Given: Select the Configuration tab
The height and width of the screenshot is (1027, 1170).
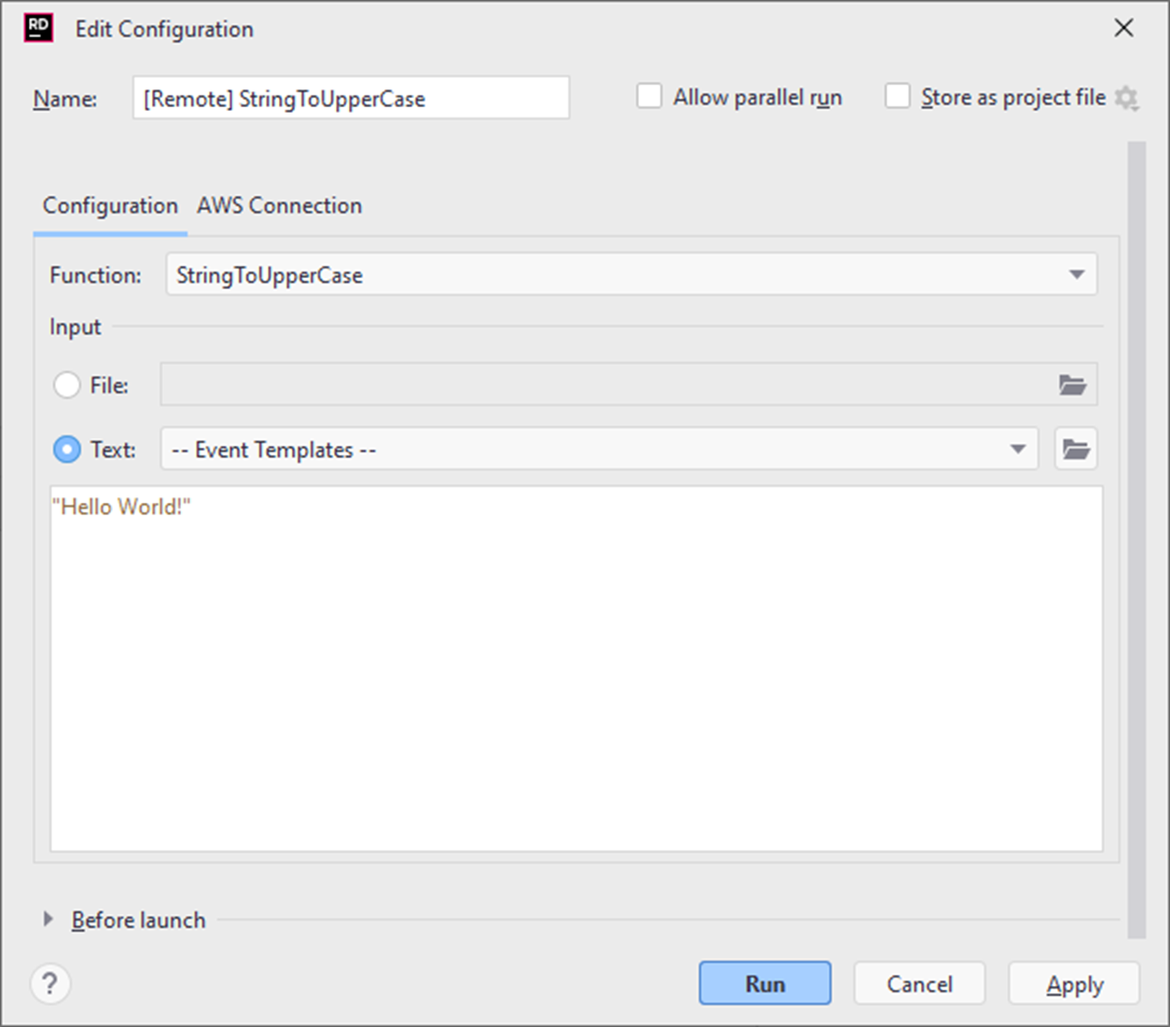Looking at the screenshot, I should (110, 206).
